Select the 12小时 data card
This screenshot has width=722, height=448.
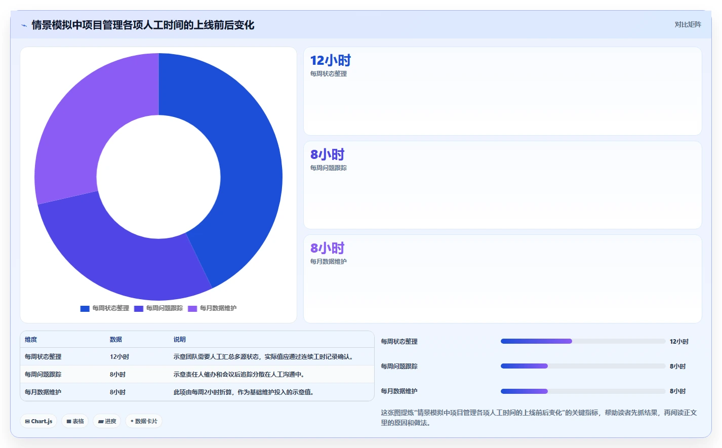point(502,91)
